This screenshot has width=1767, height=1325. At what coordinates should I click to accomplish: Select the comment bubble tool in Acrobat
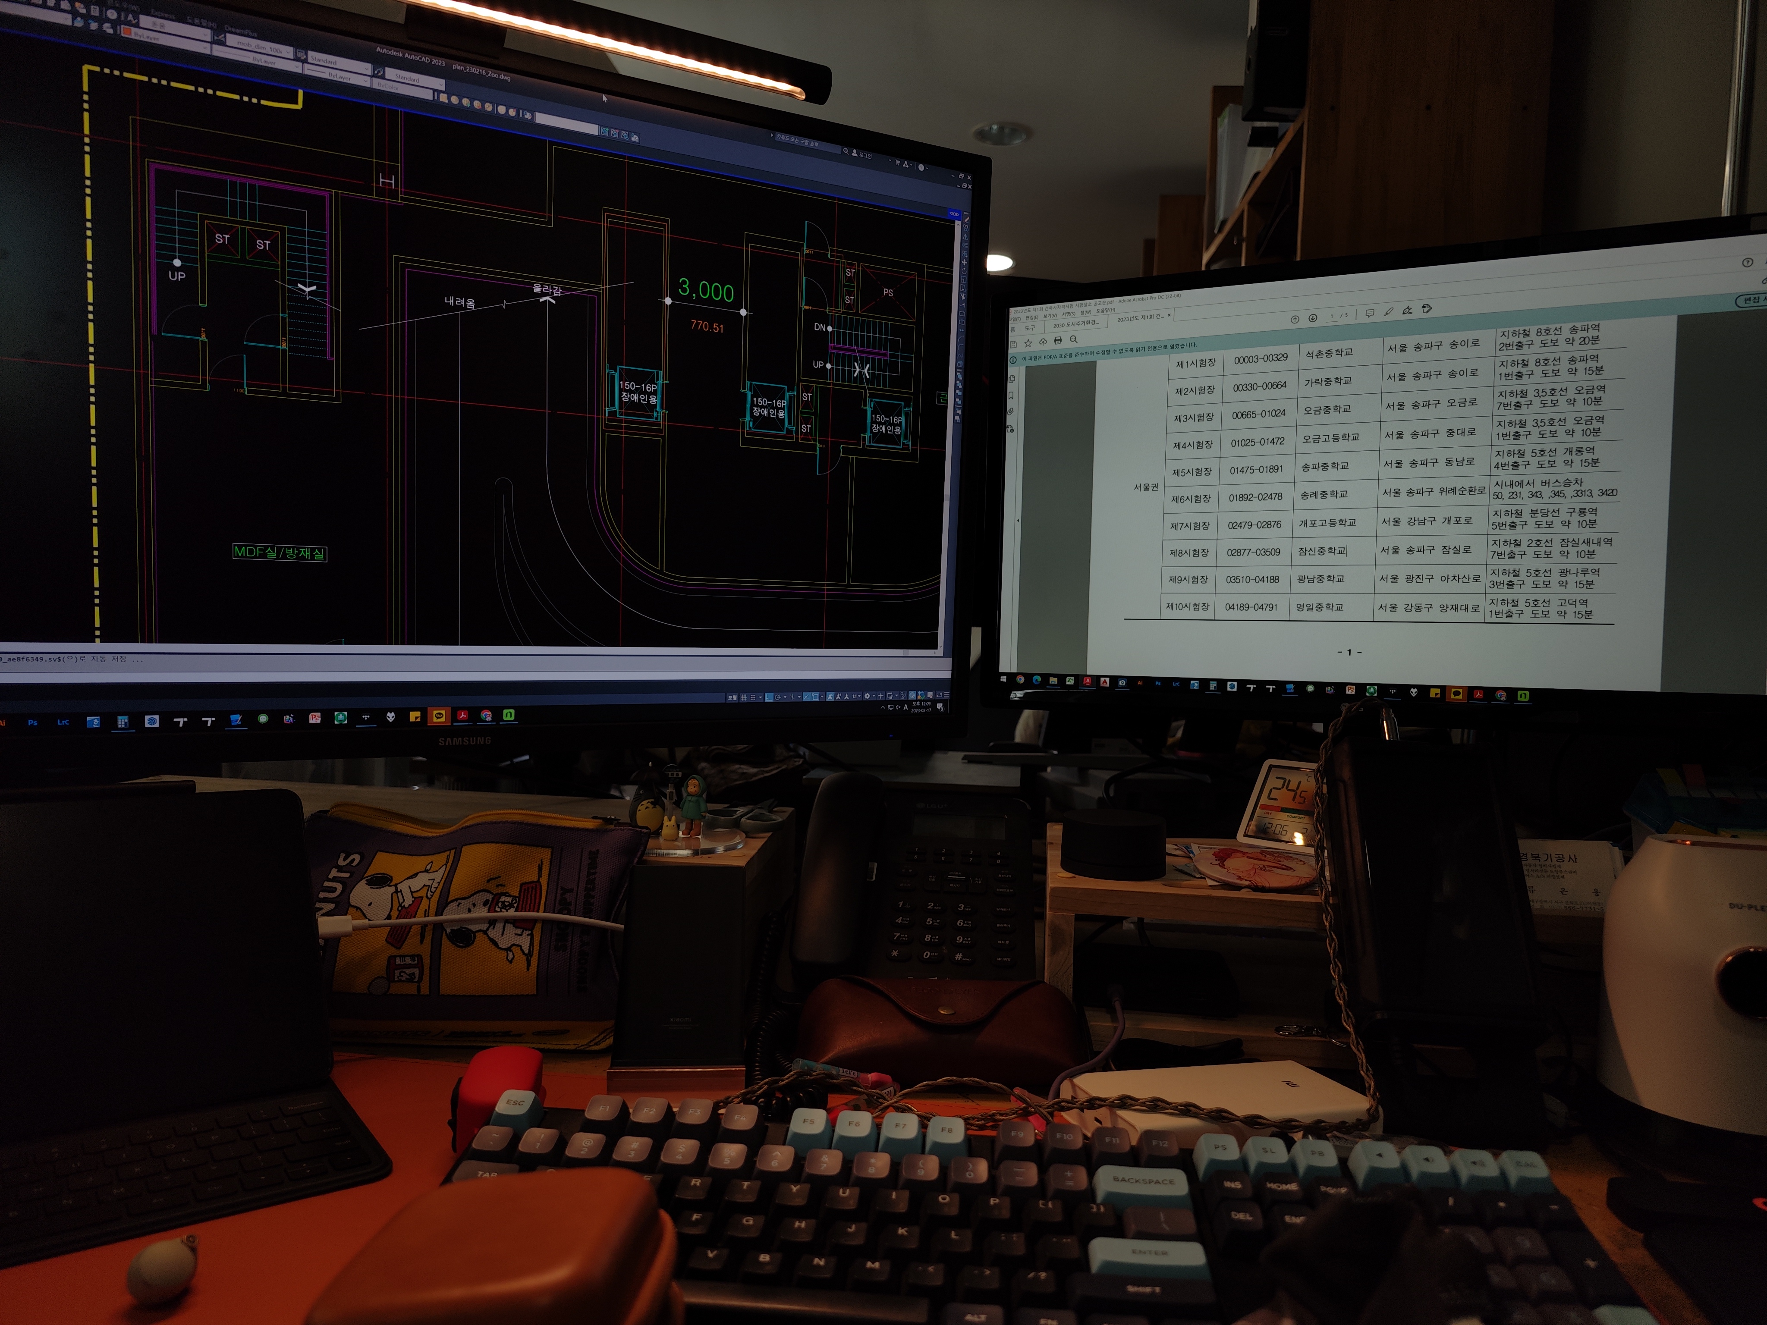(x=1370, y=313)
